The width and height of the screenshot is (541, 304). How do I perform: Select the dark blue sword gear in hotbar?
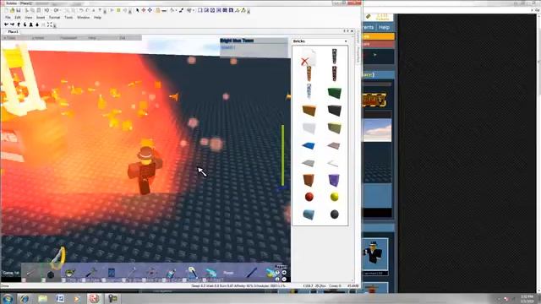252,272
